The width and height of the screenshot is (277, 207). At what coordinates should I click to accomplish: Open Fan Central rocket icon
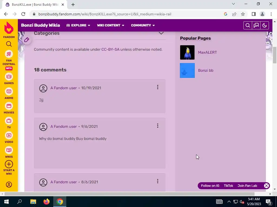9,54
